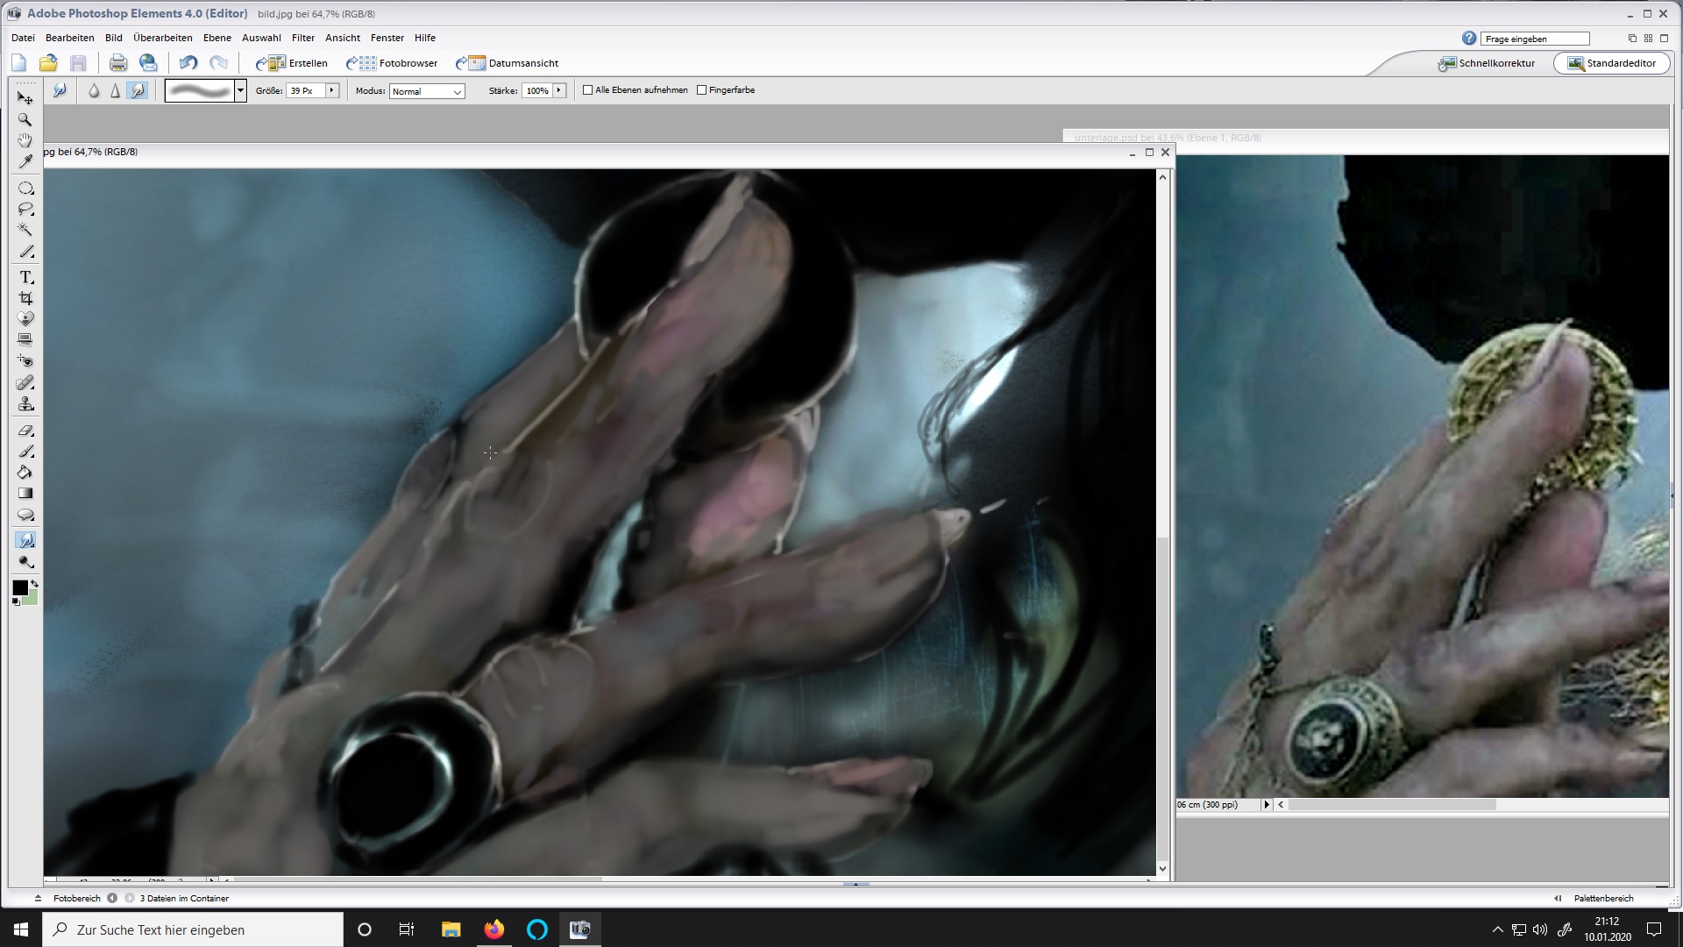Select the Eyedropper tool
Viewport: 1683px width, 947px height.
25,161
